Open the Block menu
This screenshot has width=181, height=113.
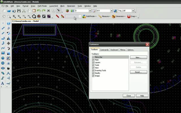pos(63,6)
